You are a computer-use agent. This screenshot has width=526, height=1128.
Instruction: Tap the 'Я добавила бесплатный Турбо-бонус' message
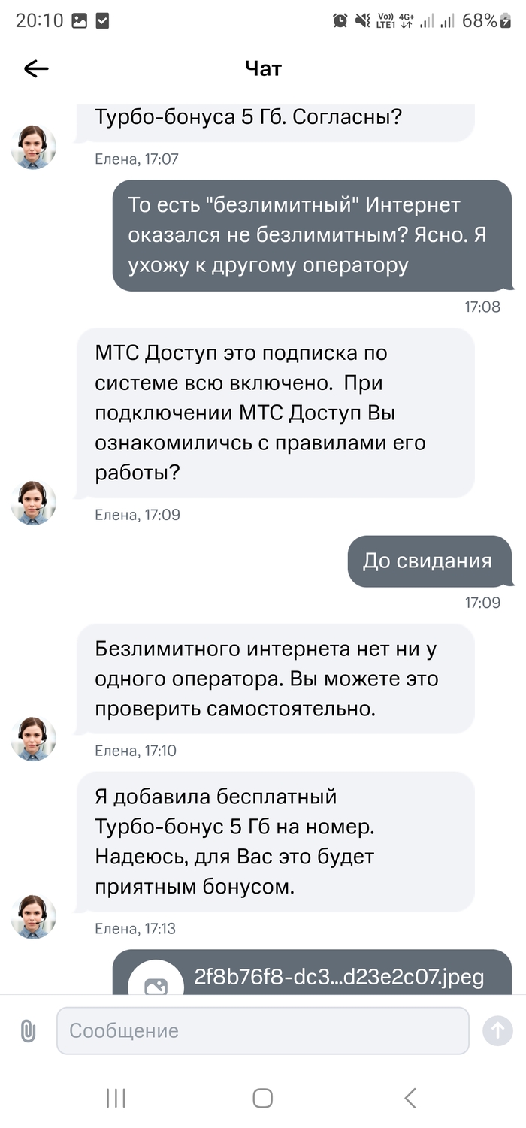click(x=275, y=842)
